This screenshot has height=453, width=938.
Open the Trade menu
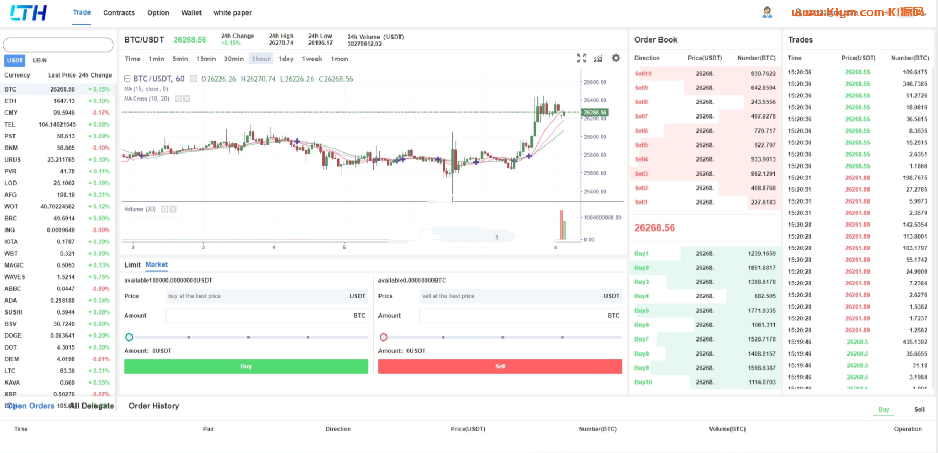[82, 12]
